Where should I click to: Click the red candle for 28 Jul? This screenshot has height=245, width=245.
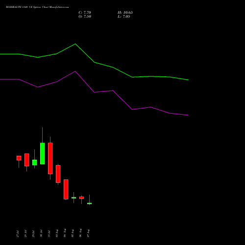[x=27, y=160]
